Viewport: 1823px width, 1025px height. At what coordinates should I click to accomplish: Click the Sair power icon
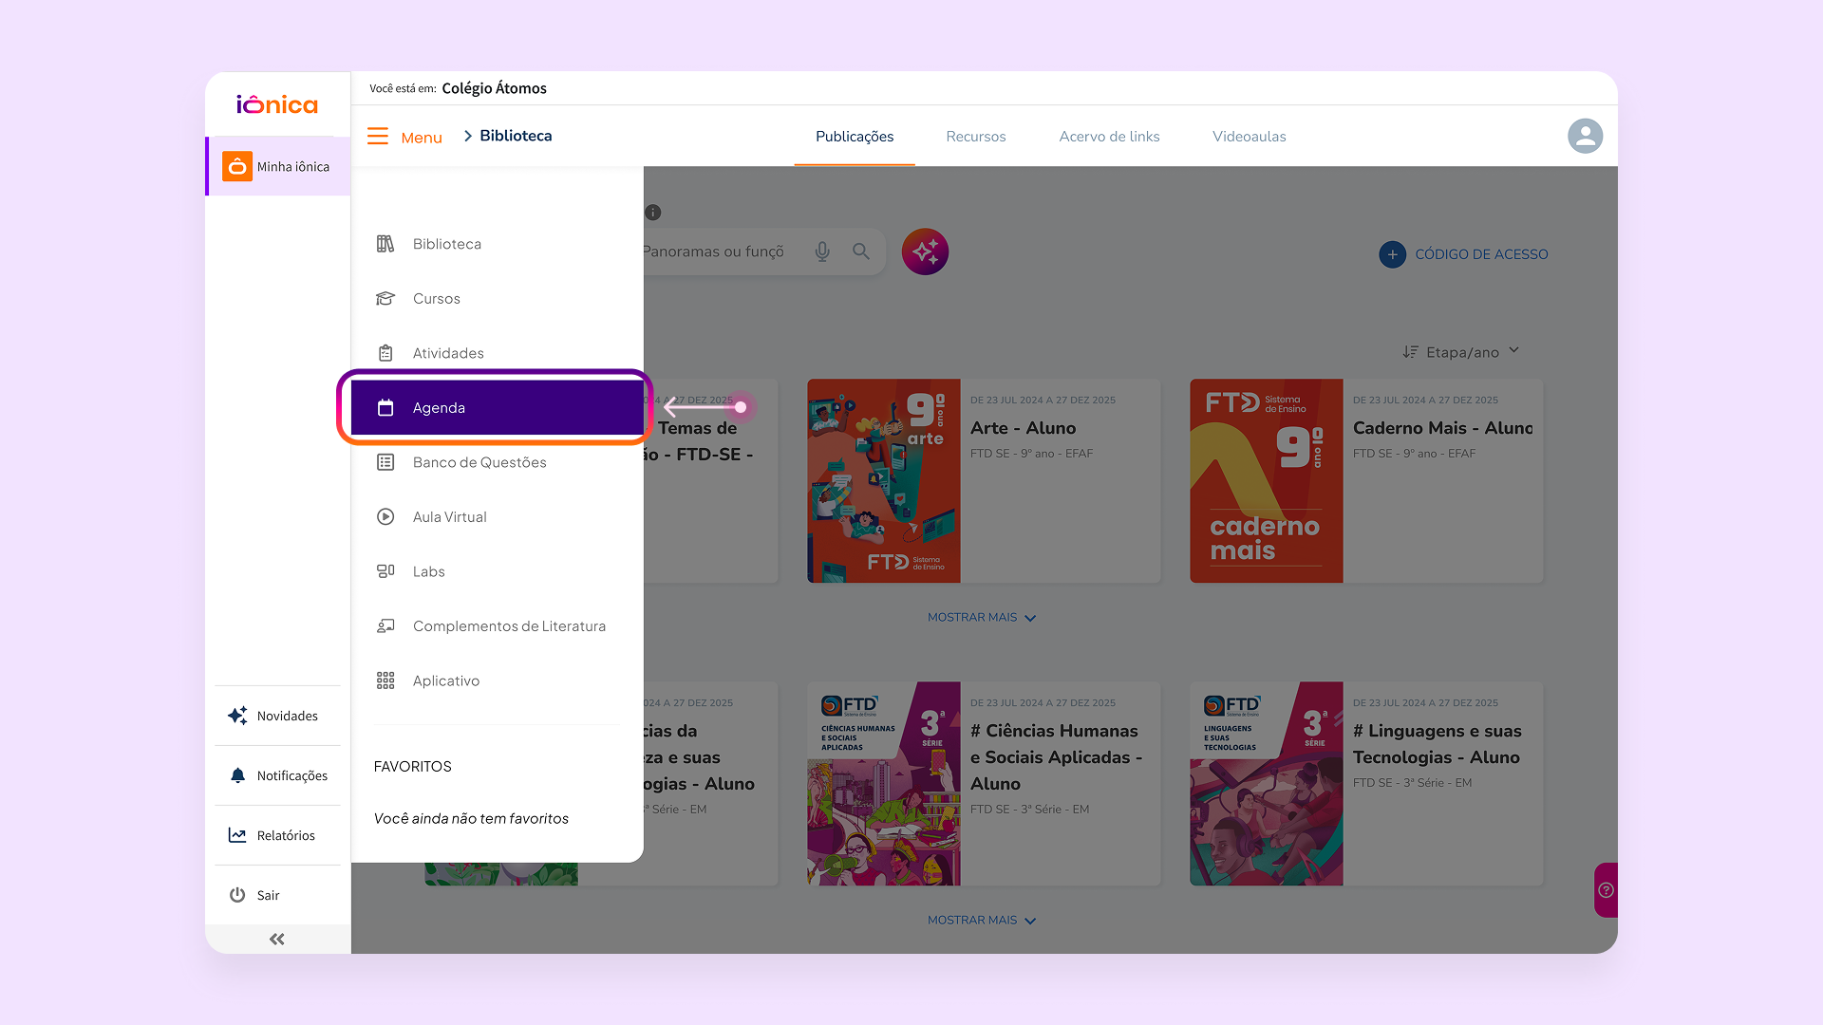(237, 895)
